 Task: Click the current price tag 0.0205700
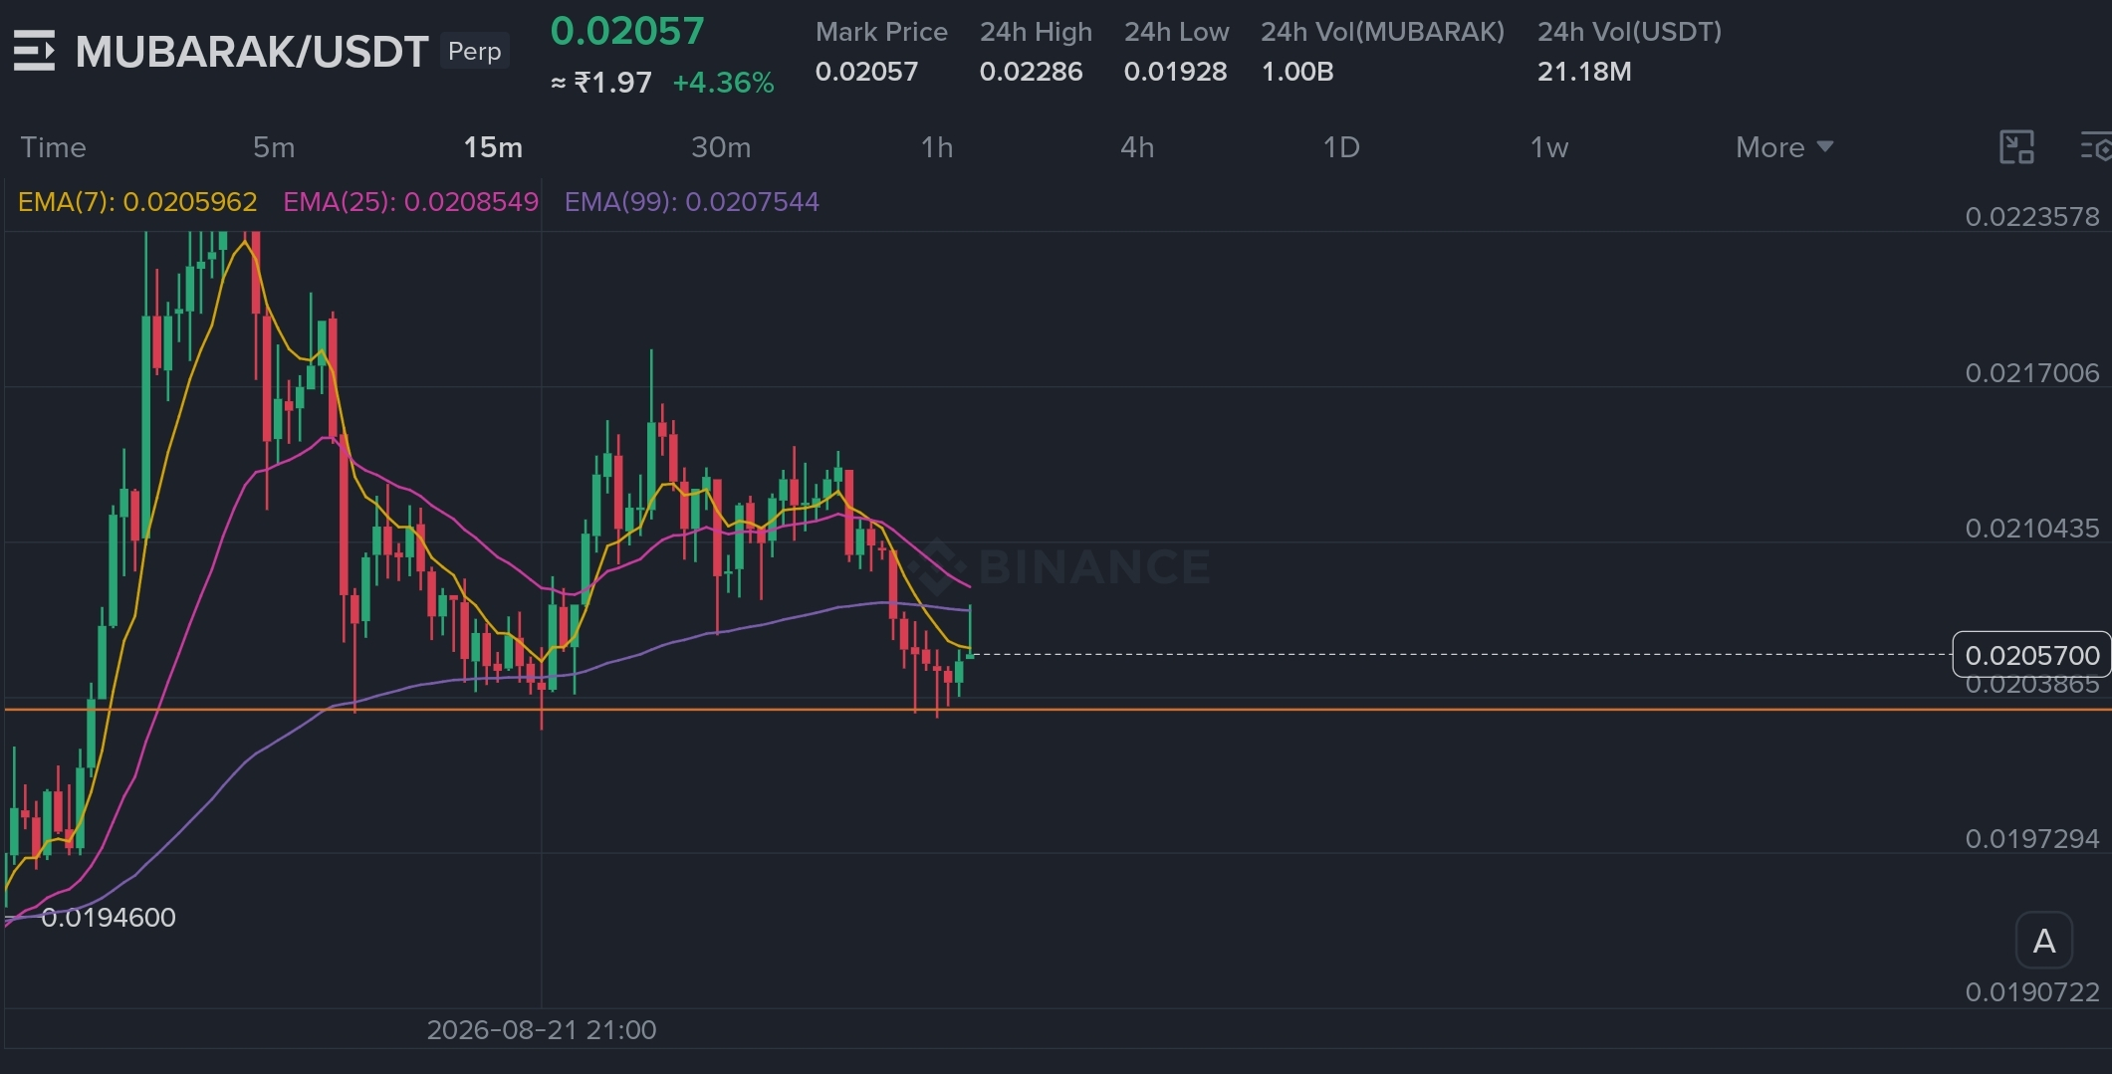tap(2031, 655)
